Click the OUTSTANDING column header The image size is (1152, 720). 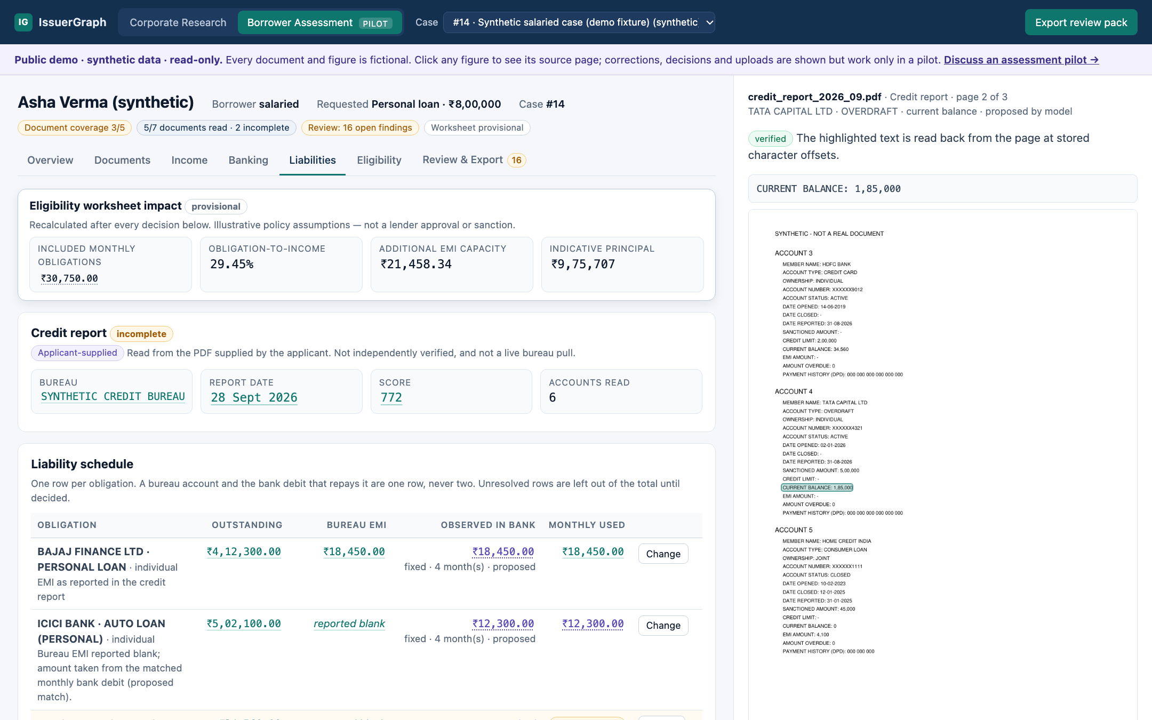pos(247,525)
